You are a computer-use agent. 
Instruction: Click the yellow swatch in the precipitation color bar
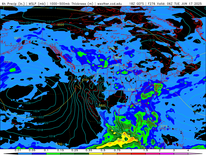tap(96, 154)
